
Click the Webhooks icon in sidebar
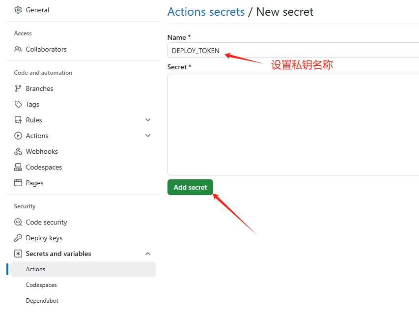point(18,151)
